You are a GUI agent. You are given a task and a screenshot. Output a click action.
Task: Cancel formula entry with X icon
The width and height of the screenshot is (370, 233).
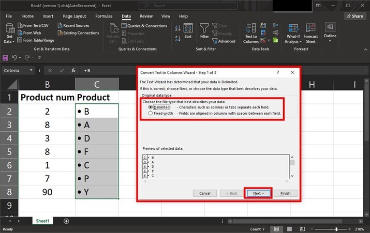pyautogui.click(x=50, y=70)
